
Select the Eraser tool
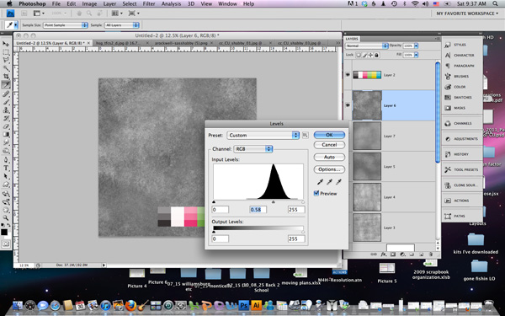click(6, 126)
